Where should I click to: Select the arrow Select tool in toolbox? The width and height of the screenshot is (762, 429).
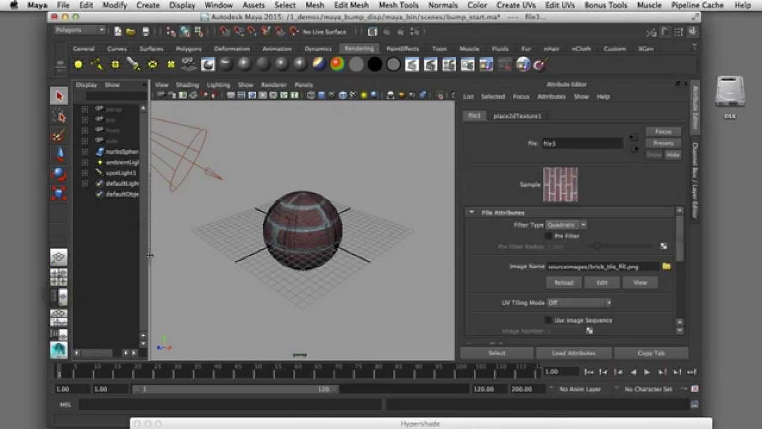tap(59, 95)
